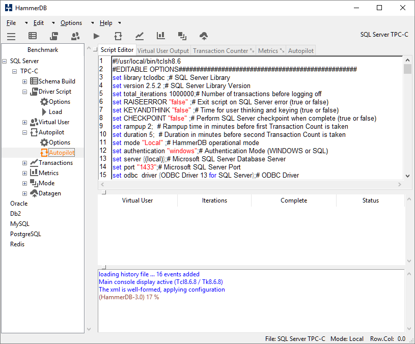Collapse the Driver Script node
Image resolution: width=415 pixels, height=344 pixels.
tap(24, 92)
